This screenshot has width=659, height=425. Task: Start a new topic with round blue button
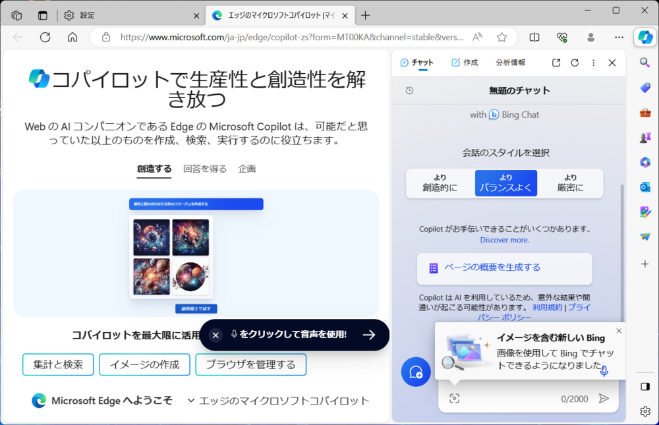tap(416, 372)
